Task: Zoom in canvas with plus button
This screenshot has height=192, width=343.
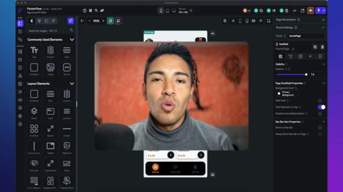Action: coord(103,21)
